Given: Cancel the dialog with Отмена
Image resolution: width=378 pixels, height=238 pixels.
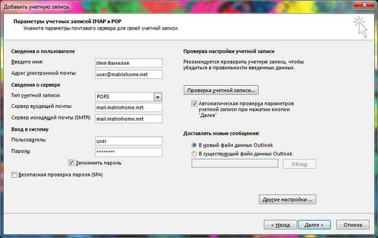Looking at the screenshot, I should point(353,225).
